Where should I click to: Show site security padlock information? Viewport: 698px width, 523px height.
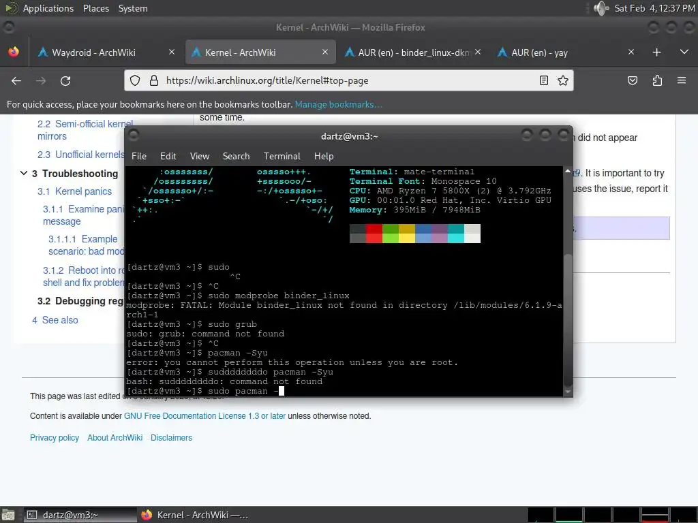coord(154,80)
